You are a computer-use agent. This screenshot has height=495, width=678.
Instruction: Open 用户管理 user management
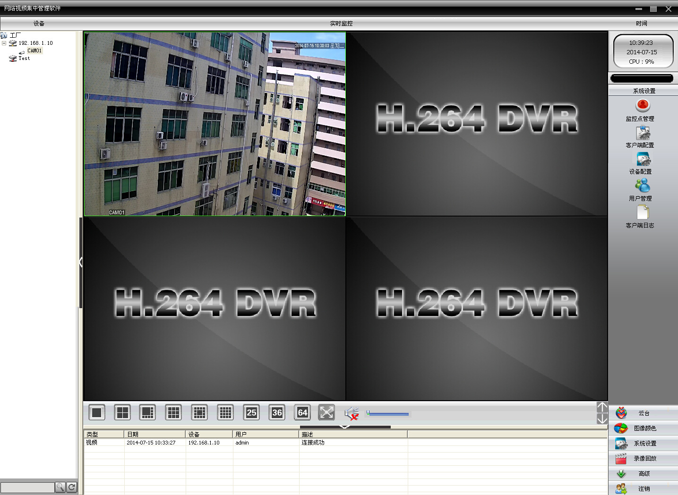coord(640,190)
